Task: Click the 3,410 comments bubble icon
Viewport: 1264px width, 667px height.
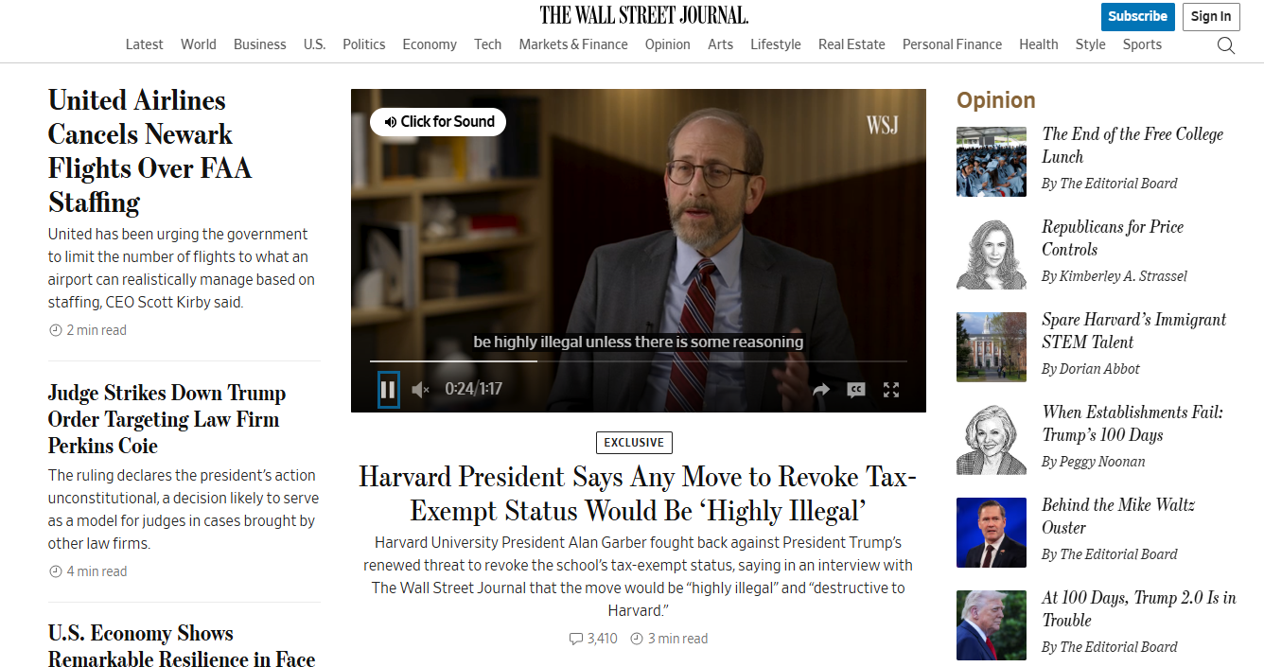Action: (576, 639)
